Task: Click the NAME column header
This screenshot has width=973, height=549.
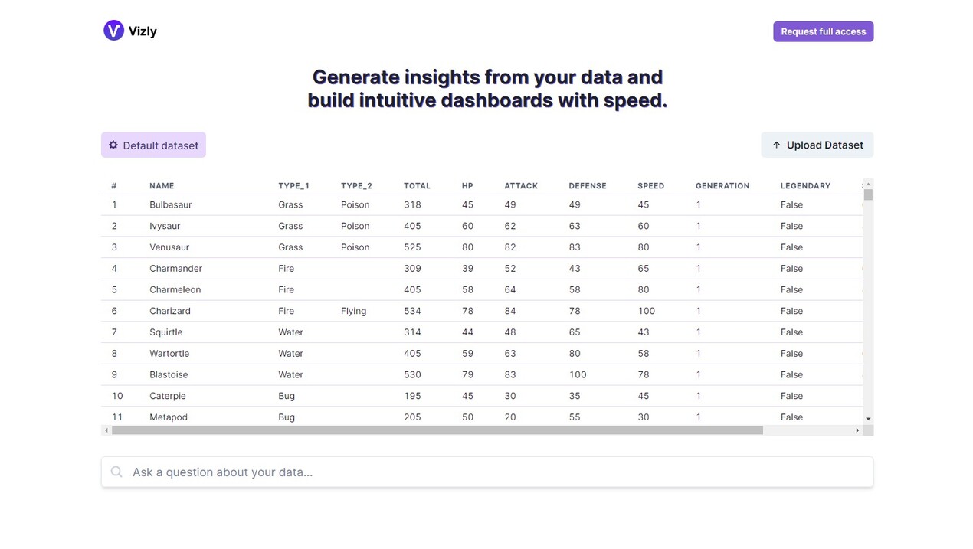Action: point(162,186)
